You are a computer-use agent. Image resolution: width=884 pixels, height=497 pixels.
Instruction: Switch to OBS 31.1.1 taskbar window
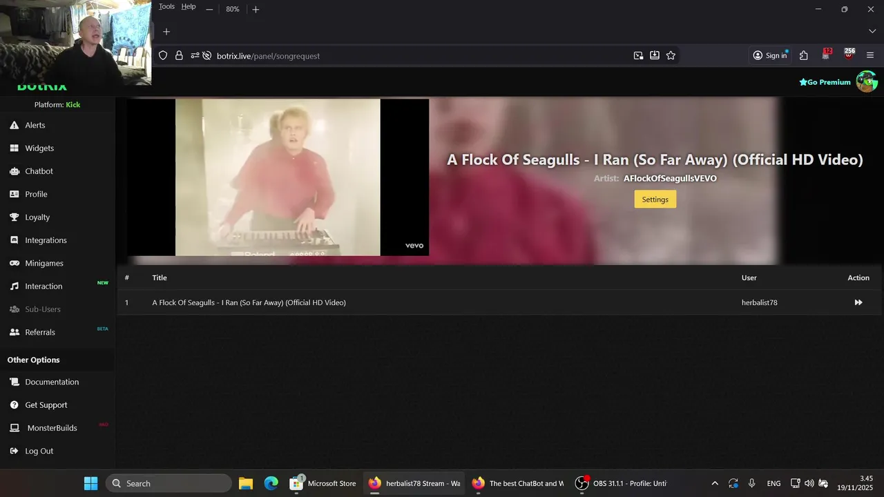(622, 483)
